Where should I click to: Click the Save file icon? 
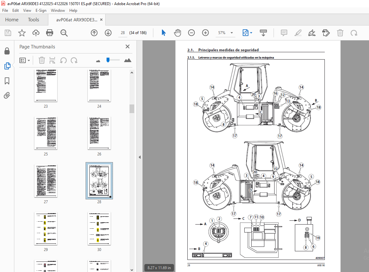coord(8,33)
